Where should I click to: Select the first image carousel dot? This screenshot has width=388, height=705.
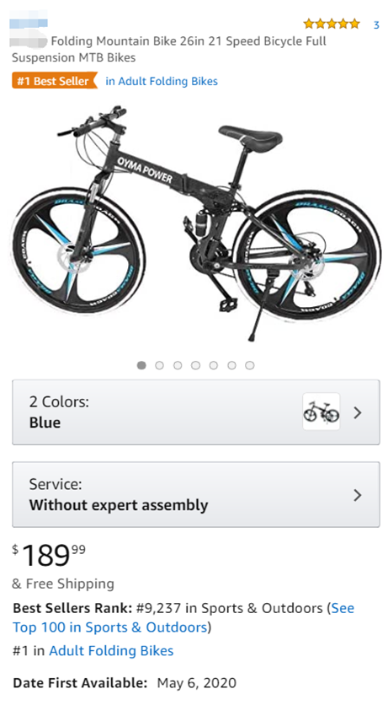pos(141,365)
